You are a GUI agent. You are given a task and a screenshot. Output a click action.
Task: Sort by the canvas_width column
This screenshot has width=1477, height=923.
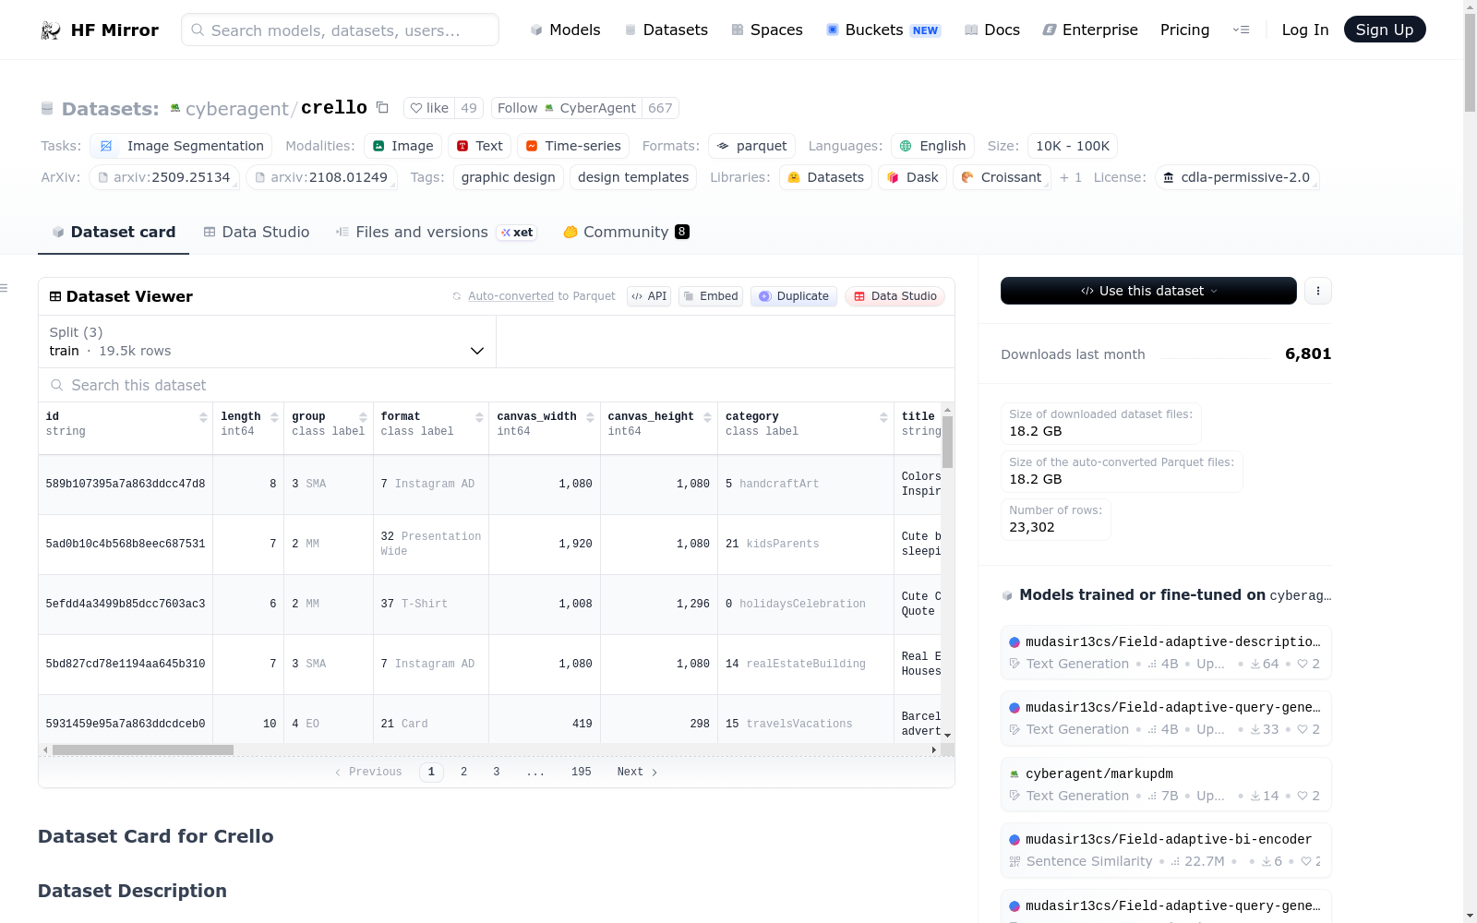590,418
